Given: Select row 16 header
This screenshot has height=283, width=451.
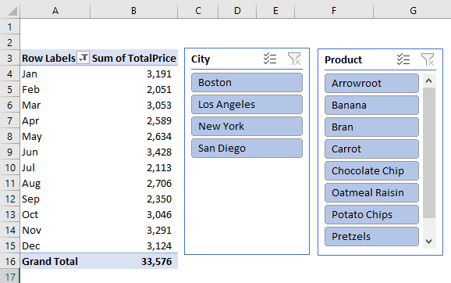Looking at the screenshot, I should (x=10, y=261).
